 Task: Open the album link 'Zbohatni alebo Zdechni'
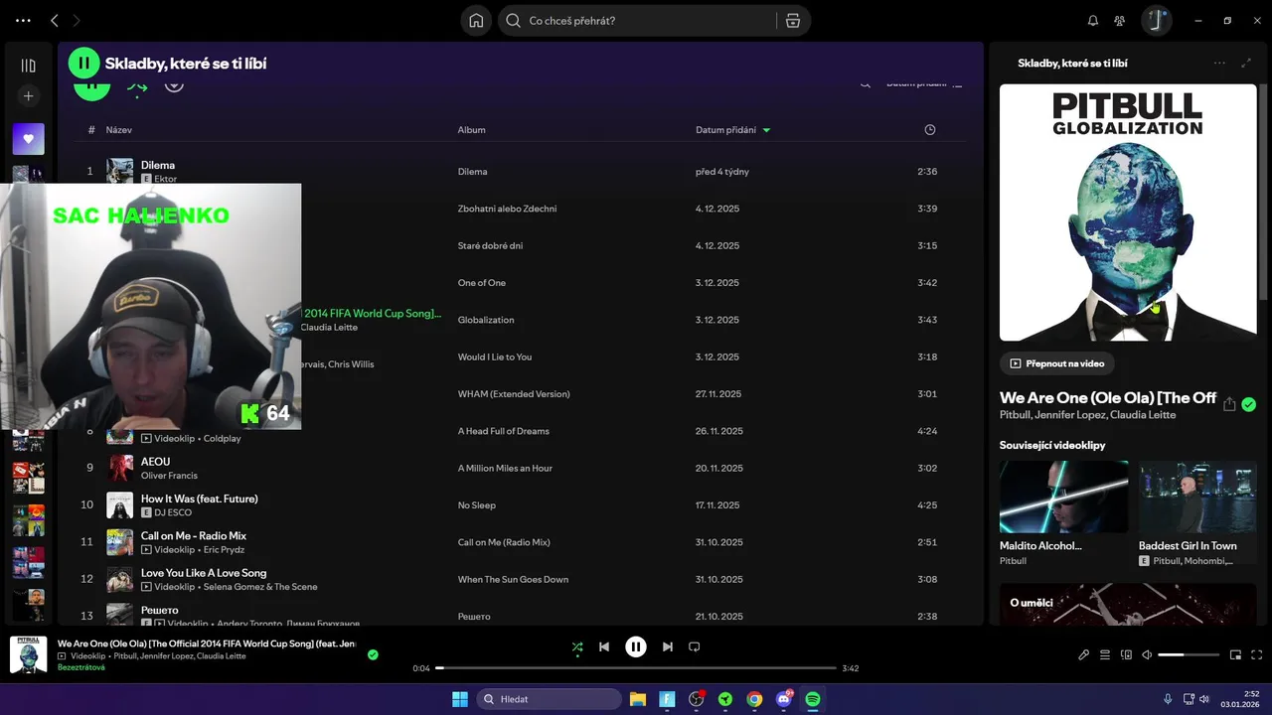(507, 209)
